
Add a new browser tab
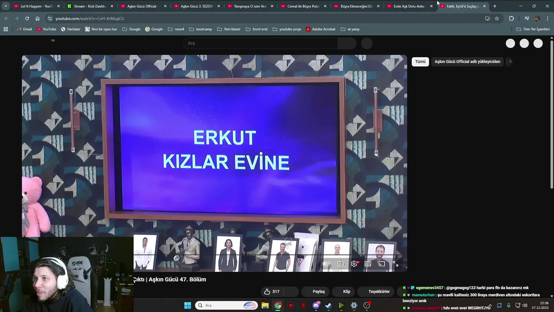[495, 6]
